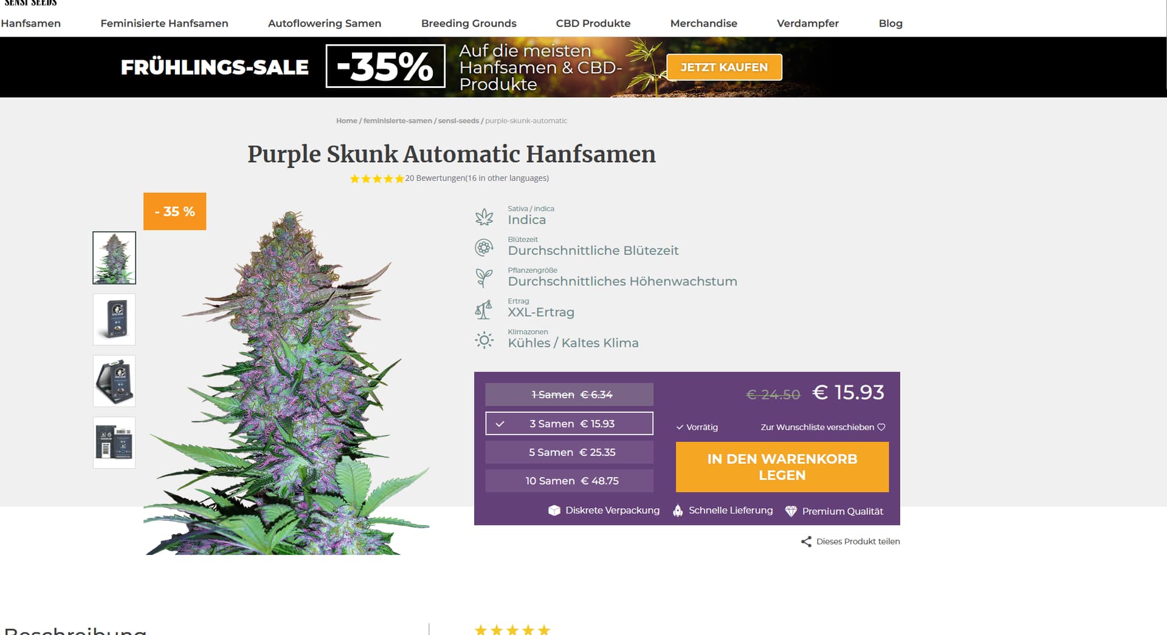
Task: Select the 10 Samen € 48.75 option
Action: click(569, 481)
